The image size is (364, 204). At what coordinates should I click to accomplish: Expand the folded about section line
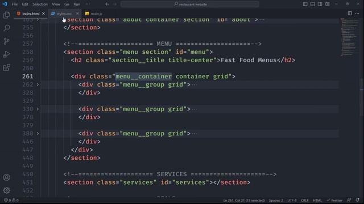coord(38,20)
